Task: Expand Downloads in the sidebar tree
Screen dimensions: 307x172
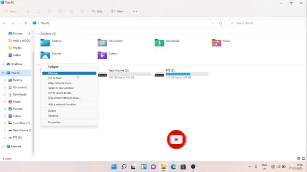Action: point(5,95)
